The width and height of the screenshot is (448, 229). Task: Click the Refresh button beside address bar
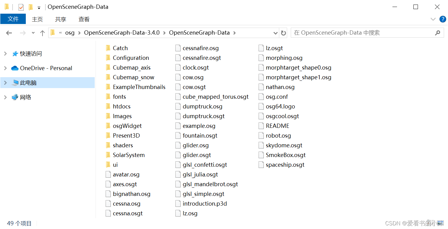pos(283,33)
